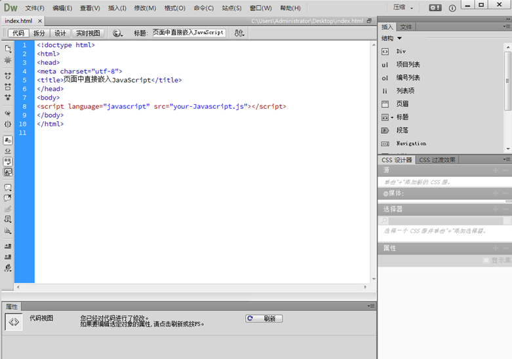Click line 8 script tag code
This screenshot has width=512, height=359.
coord(161,106)
